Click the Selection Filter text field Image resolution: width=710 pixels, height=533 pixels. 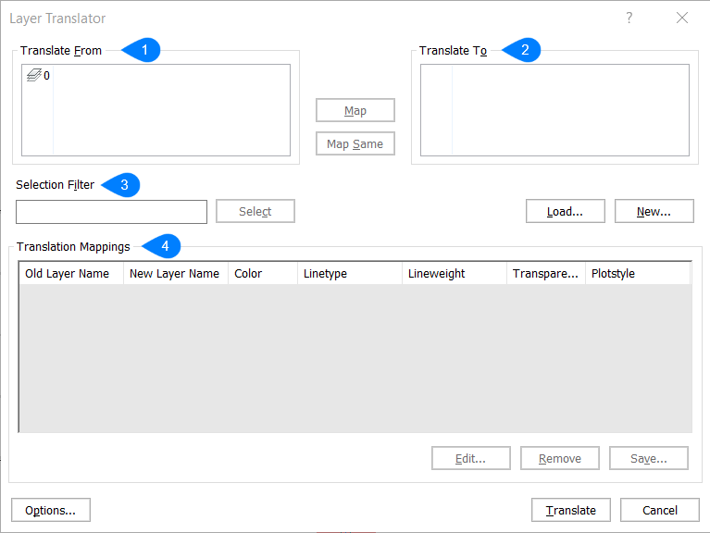pyautogui.click(x=112, y=212)
